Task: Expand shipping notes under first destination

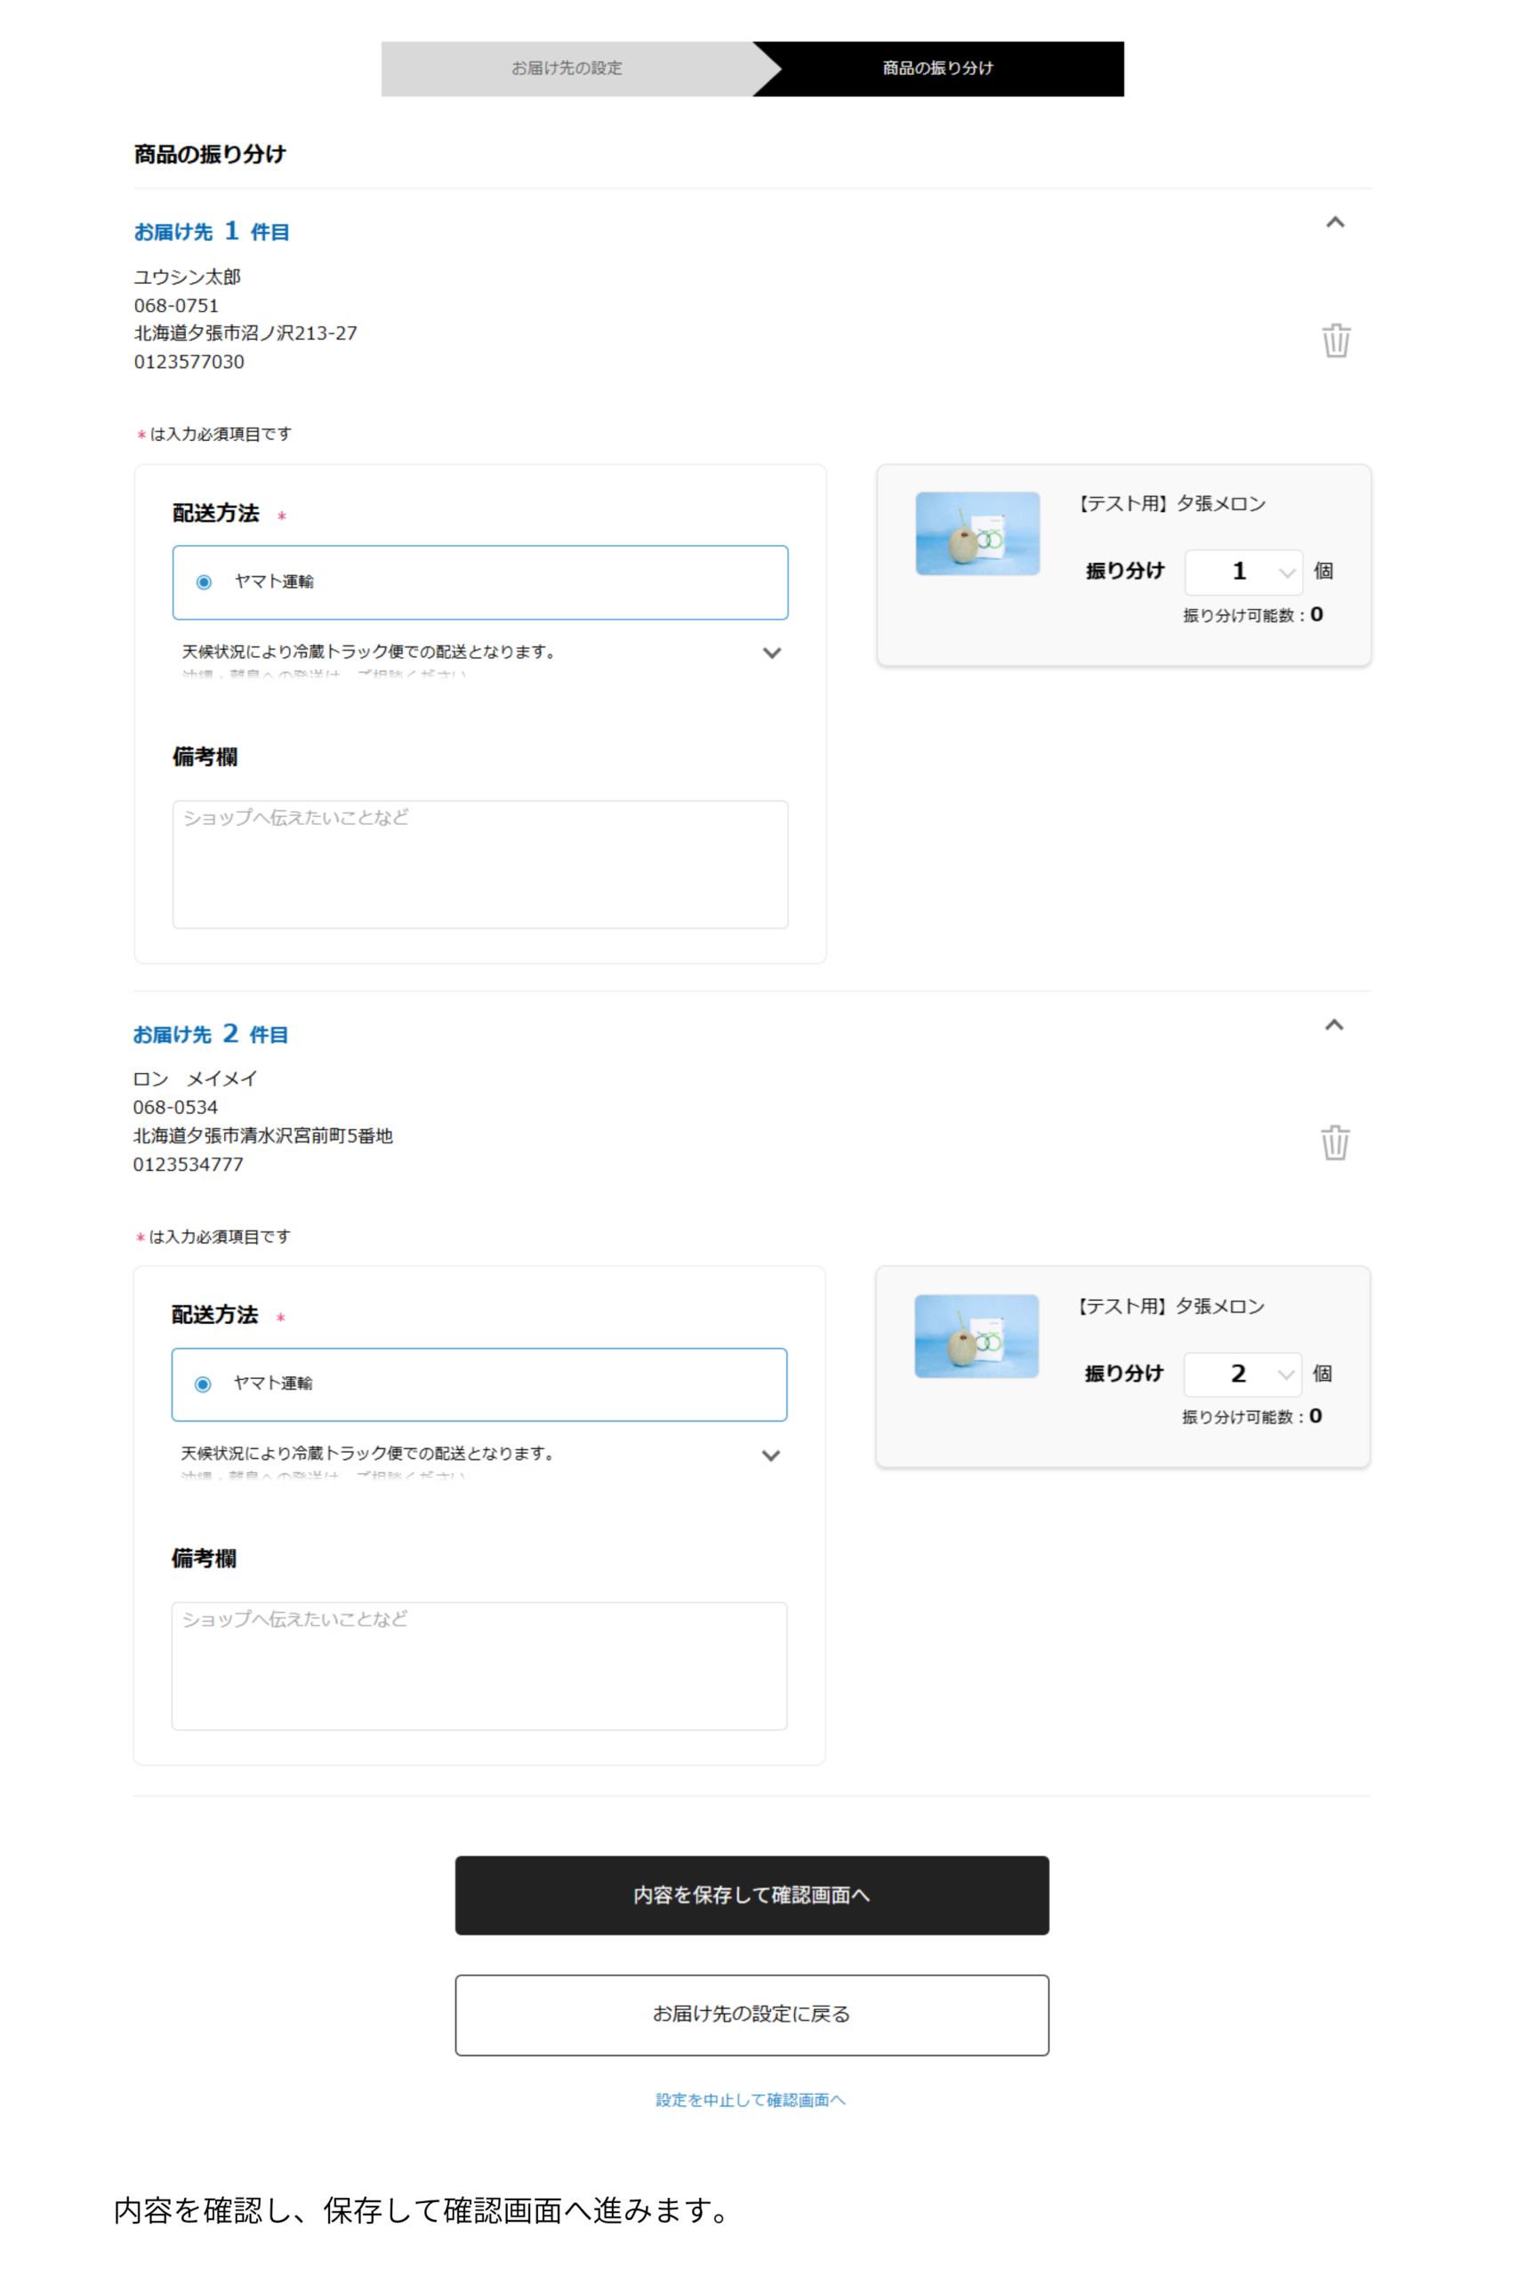Action: pyautogui.click(x=771, y=653)
